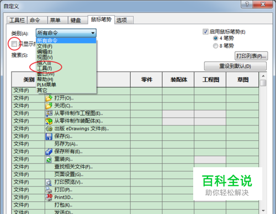This screenshot has width=276, height=214.
Task: Click the Reload (重装) icon
Action: pyautogui.click(x=49, y=160)
